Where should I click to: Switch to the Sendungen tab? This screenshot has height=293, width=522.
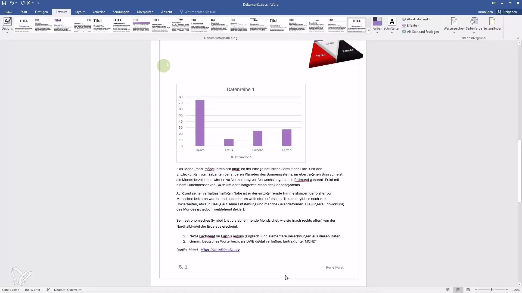point(121,12)
